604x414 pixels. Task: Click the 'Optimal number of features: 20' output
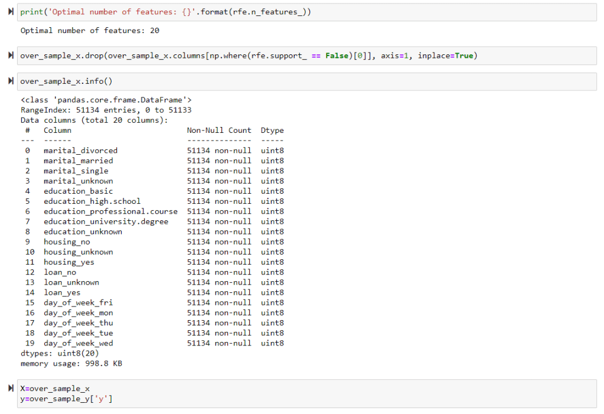click(90, 30)
